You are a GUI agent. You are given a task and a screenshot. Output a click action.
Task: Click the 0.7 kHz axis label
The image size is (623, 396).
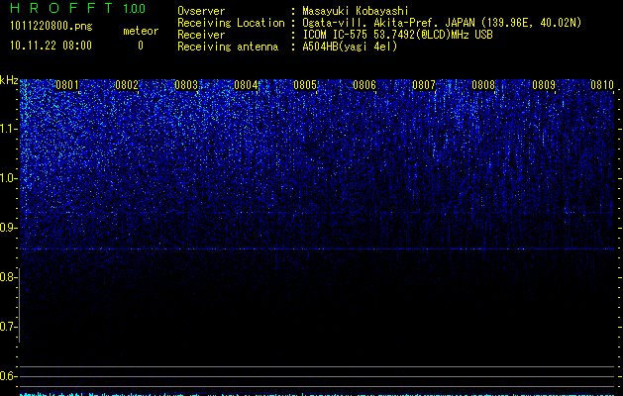click(8, 327)
